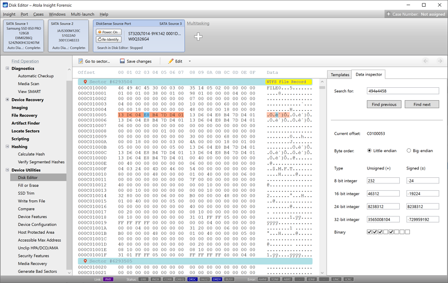Viewport: 448px width, 283px height.
Task: Click the Power: On button
Action: (109, 32)
